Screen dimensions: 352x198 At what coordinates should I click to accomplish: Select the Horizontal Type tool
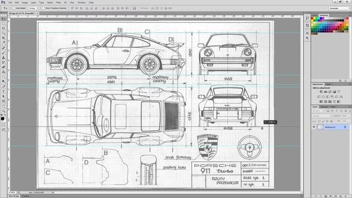(3, 91)
